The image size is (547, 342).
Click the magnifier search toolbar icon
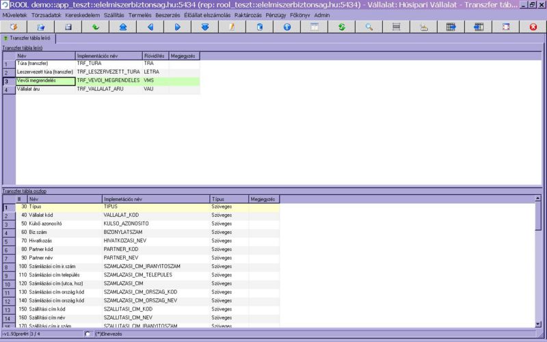369,27
